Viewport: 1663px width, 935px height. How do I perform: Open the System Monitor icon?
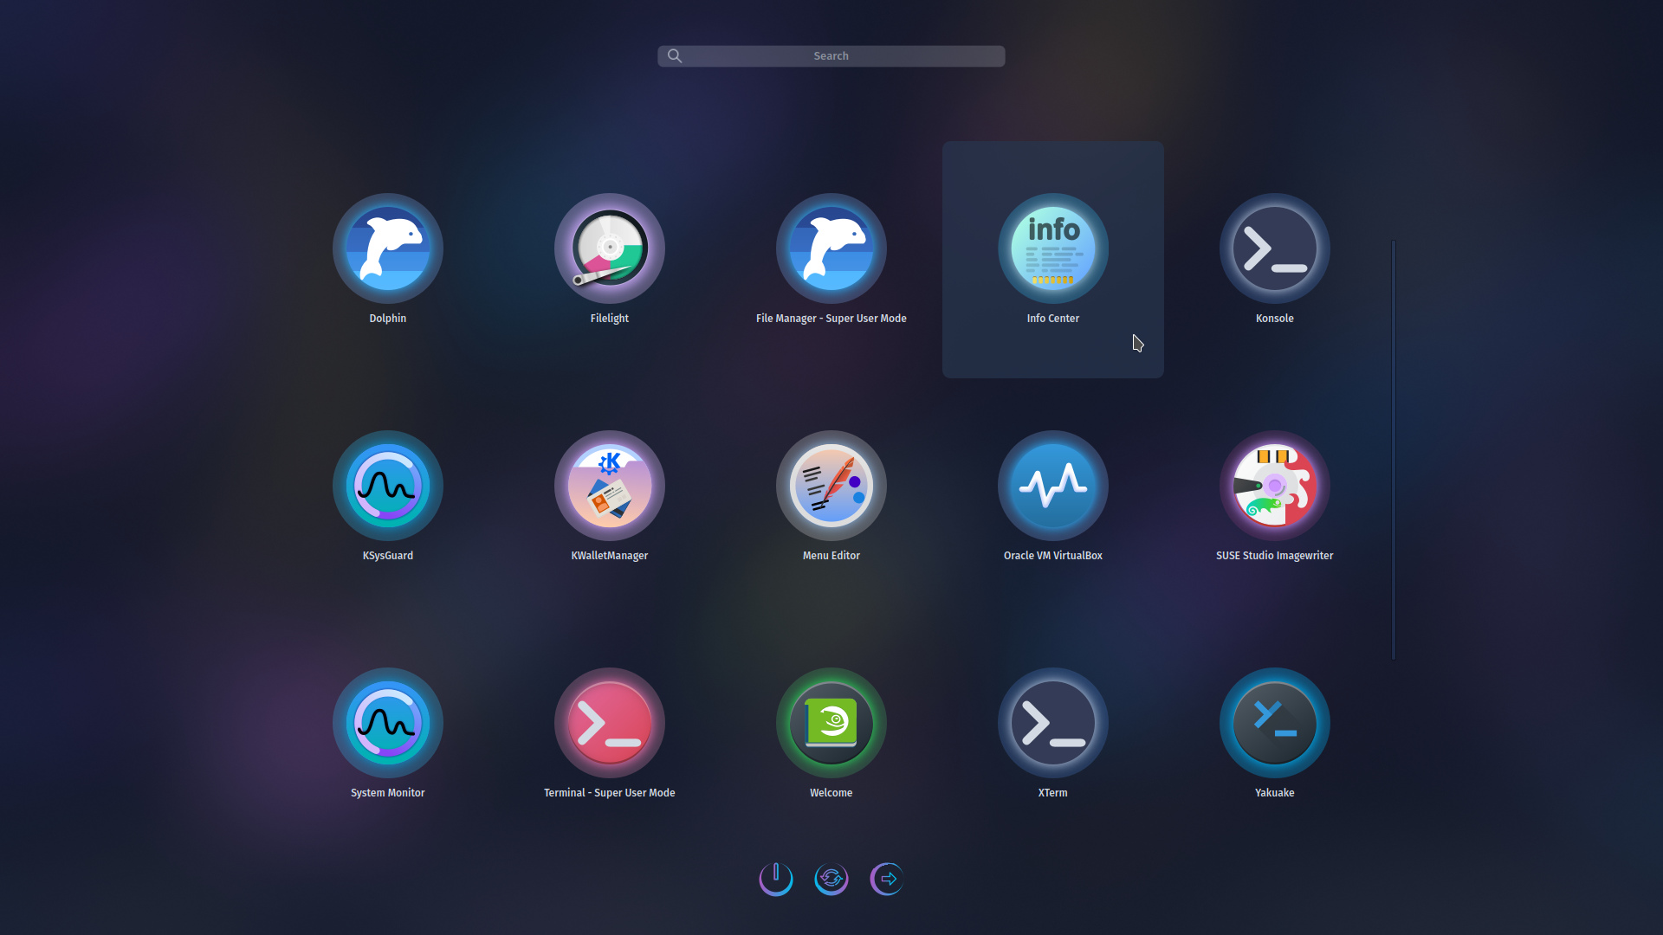click(388, 723)
